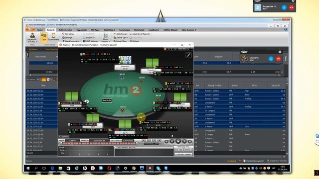Click the Stop HUD button
319x179 pixels.
tap(89, 38)
